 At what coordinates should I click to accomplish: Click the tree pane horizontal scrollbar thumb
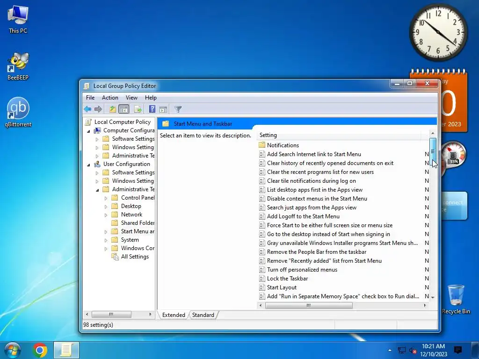[x=111, y=314]
